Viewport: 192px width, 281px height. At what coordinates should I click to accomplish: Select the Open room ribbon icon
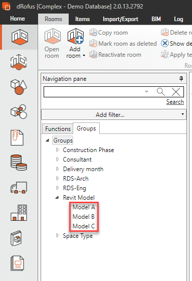pyautogui.click(x=52, y=36)
